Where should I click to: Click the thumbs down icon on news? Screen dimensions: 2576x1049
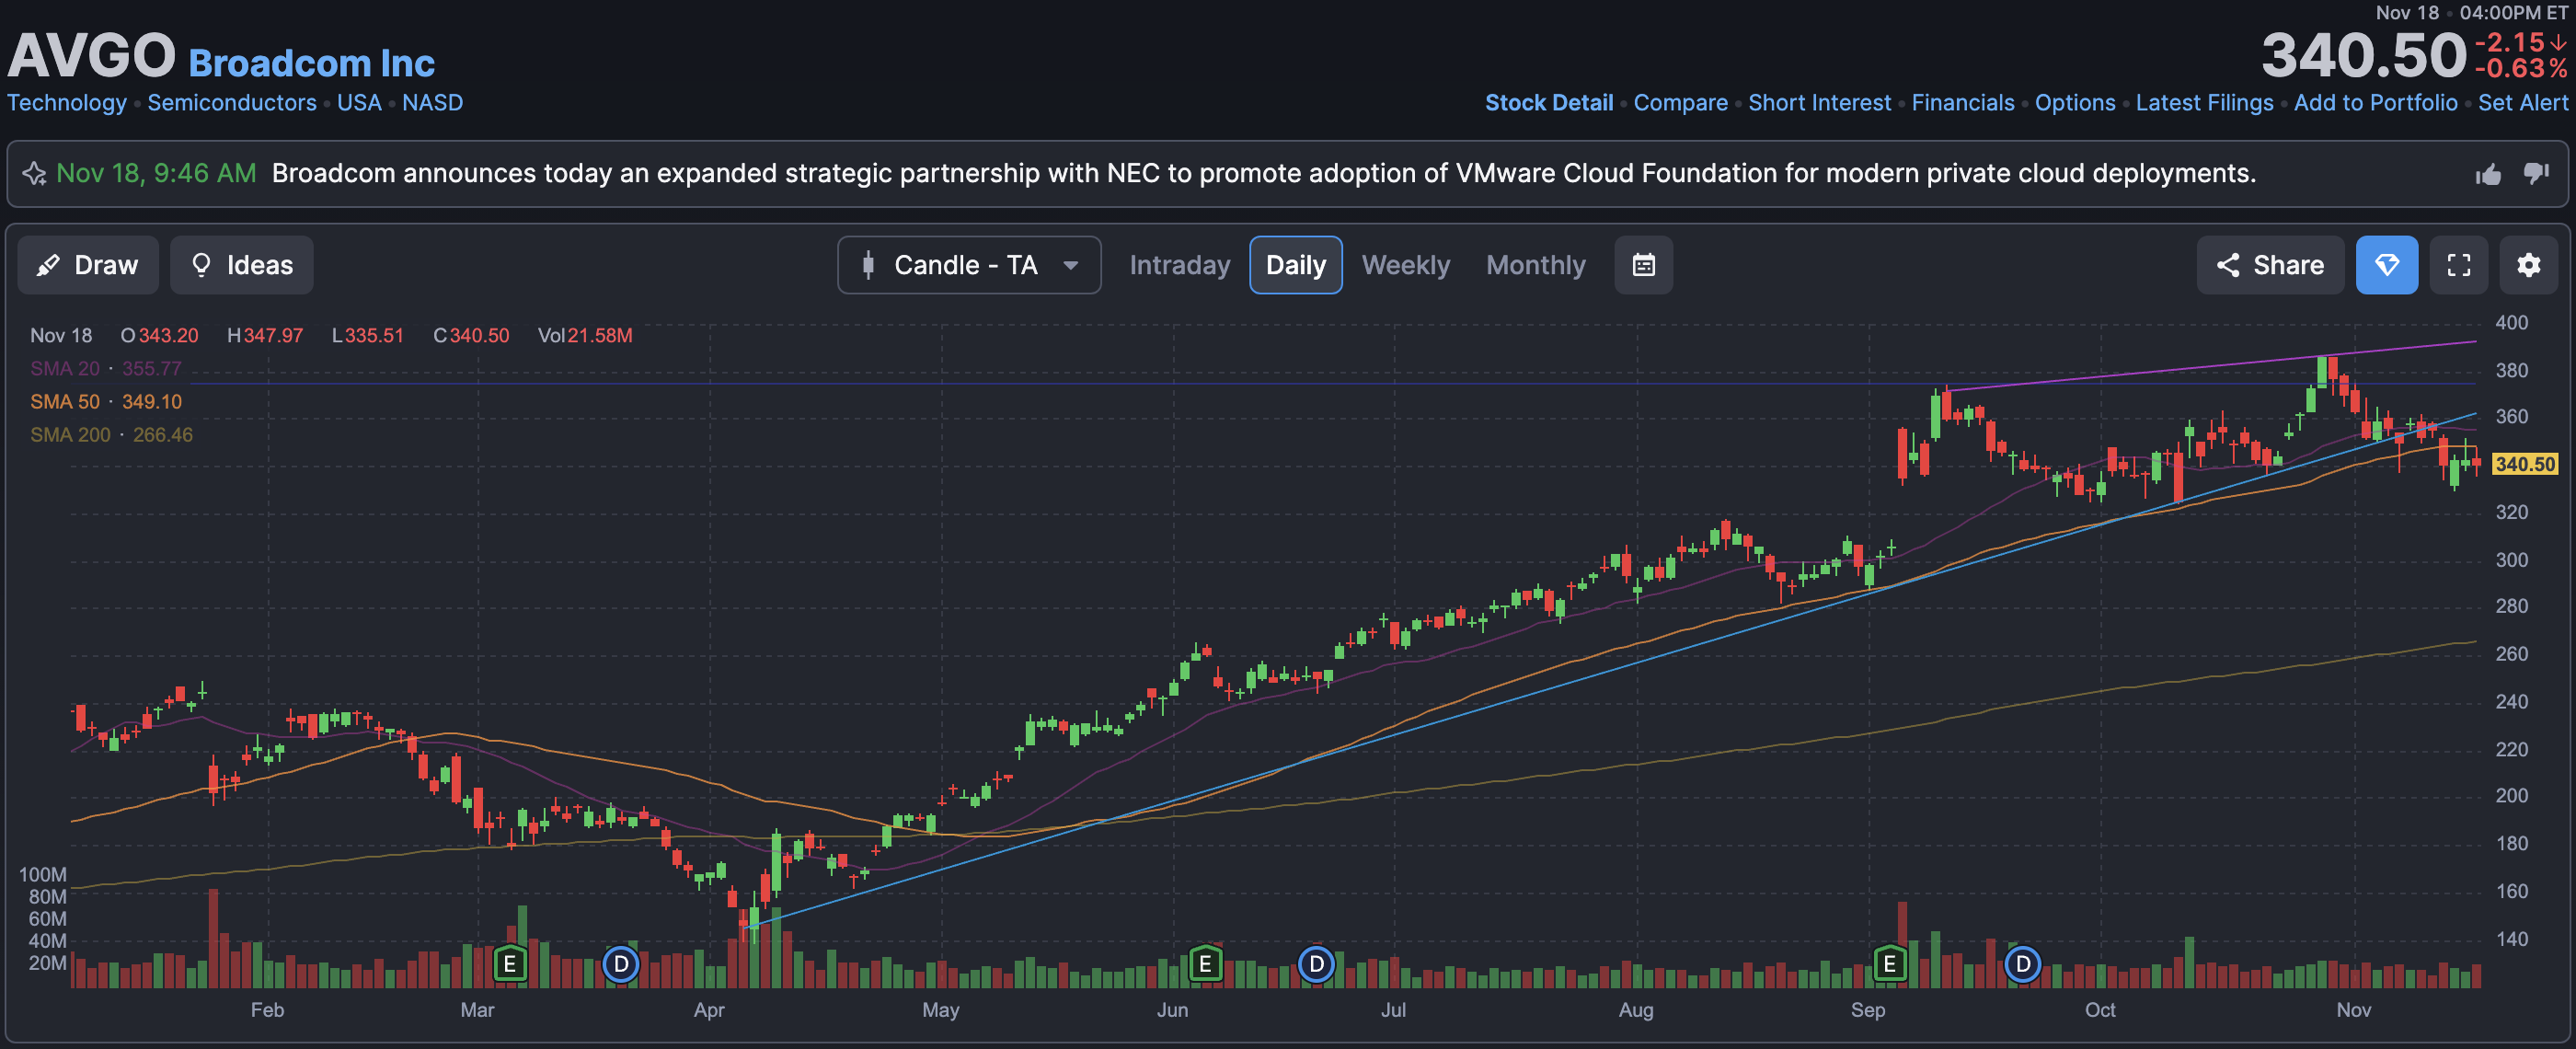click(x=2535, y=174)
